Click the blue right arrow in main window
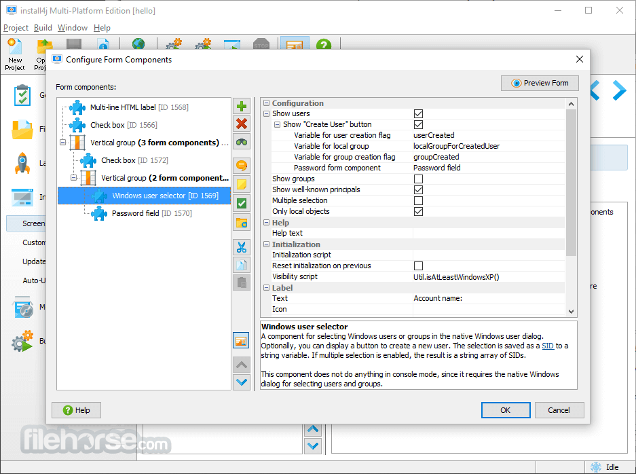Image resolution: width=636 pixels, height=474 pixels. [619, 90]
